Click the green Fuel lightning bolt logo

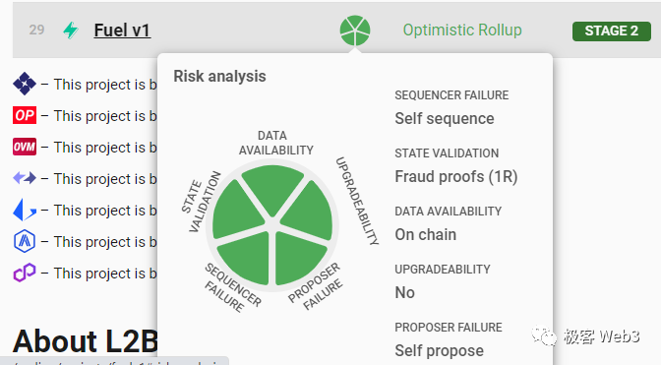[71, 30]
